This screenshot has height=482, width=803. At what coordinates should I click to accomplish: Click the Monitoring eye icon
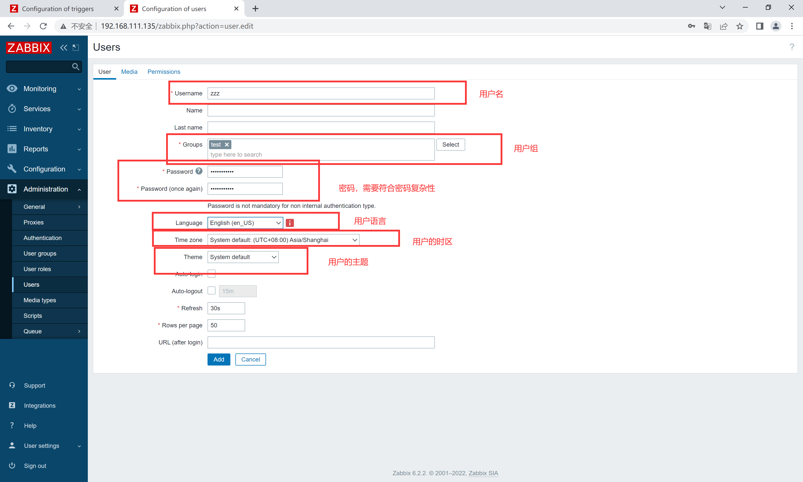coord(12,88)
